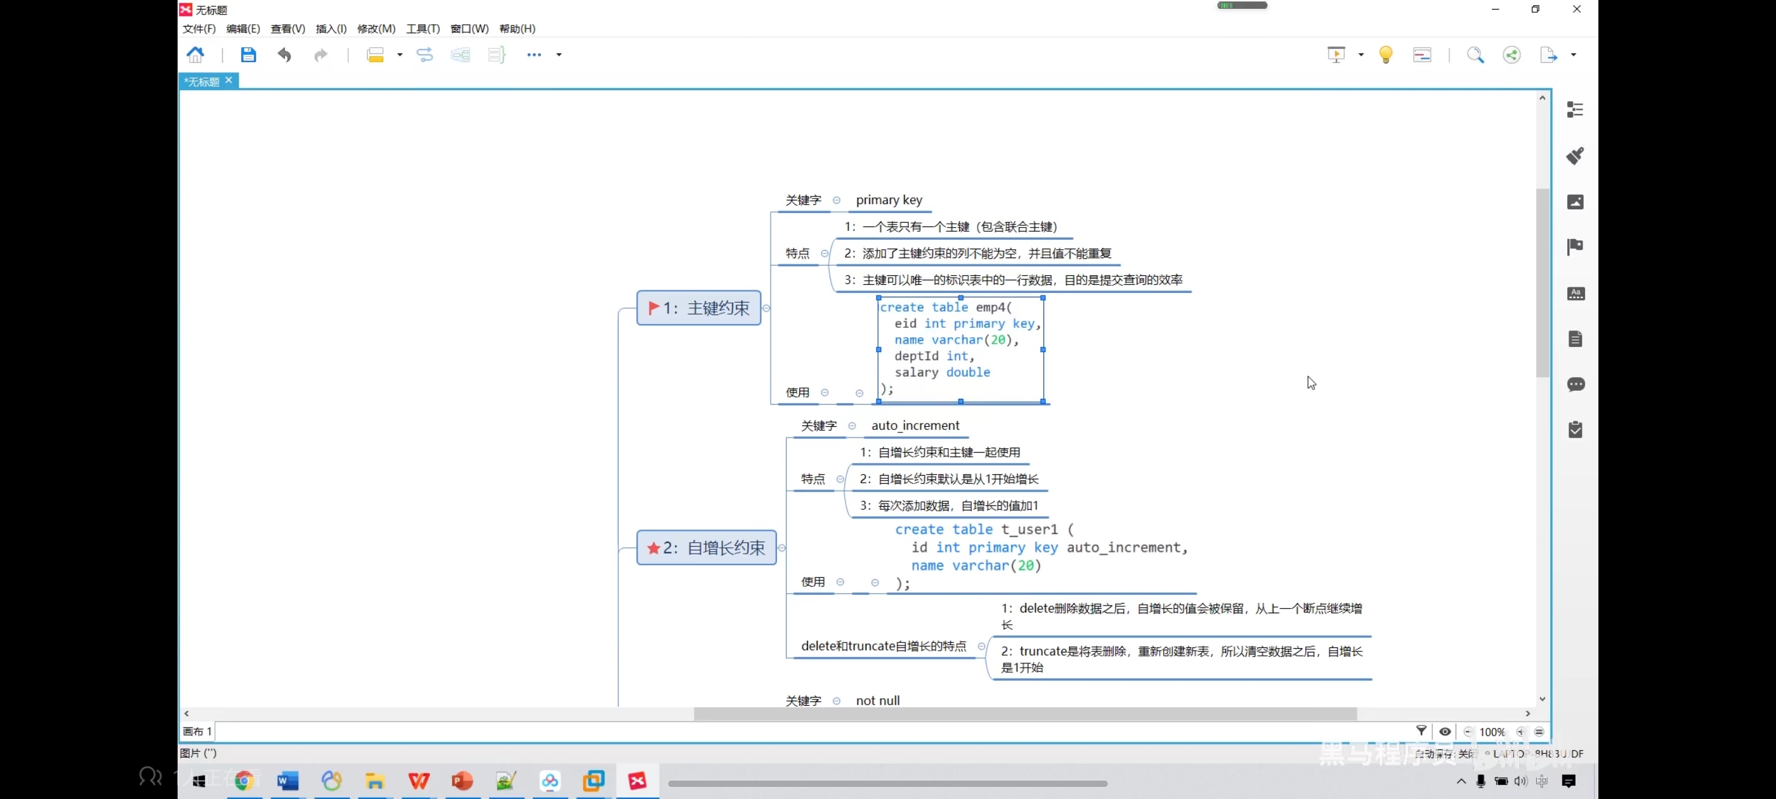Start presentation mode
1776x799 pixels.
[x=1336, y=55]
